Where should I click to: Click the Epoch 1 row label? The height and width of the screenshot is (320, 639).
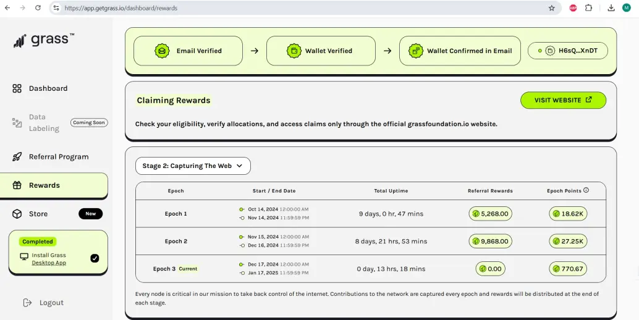[x=176, y=214]
